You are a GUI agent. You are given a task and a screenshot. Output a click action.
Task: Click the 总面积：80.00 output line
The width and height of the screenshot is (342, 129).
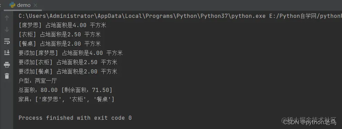click(66, 90)
